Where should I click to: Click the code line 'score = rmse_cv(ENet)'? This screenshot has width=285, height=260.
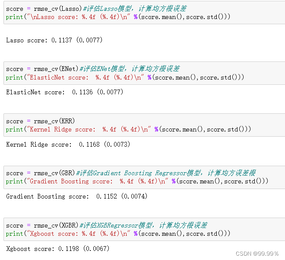point(42,69)
